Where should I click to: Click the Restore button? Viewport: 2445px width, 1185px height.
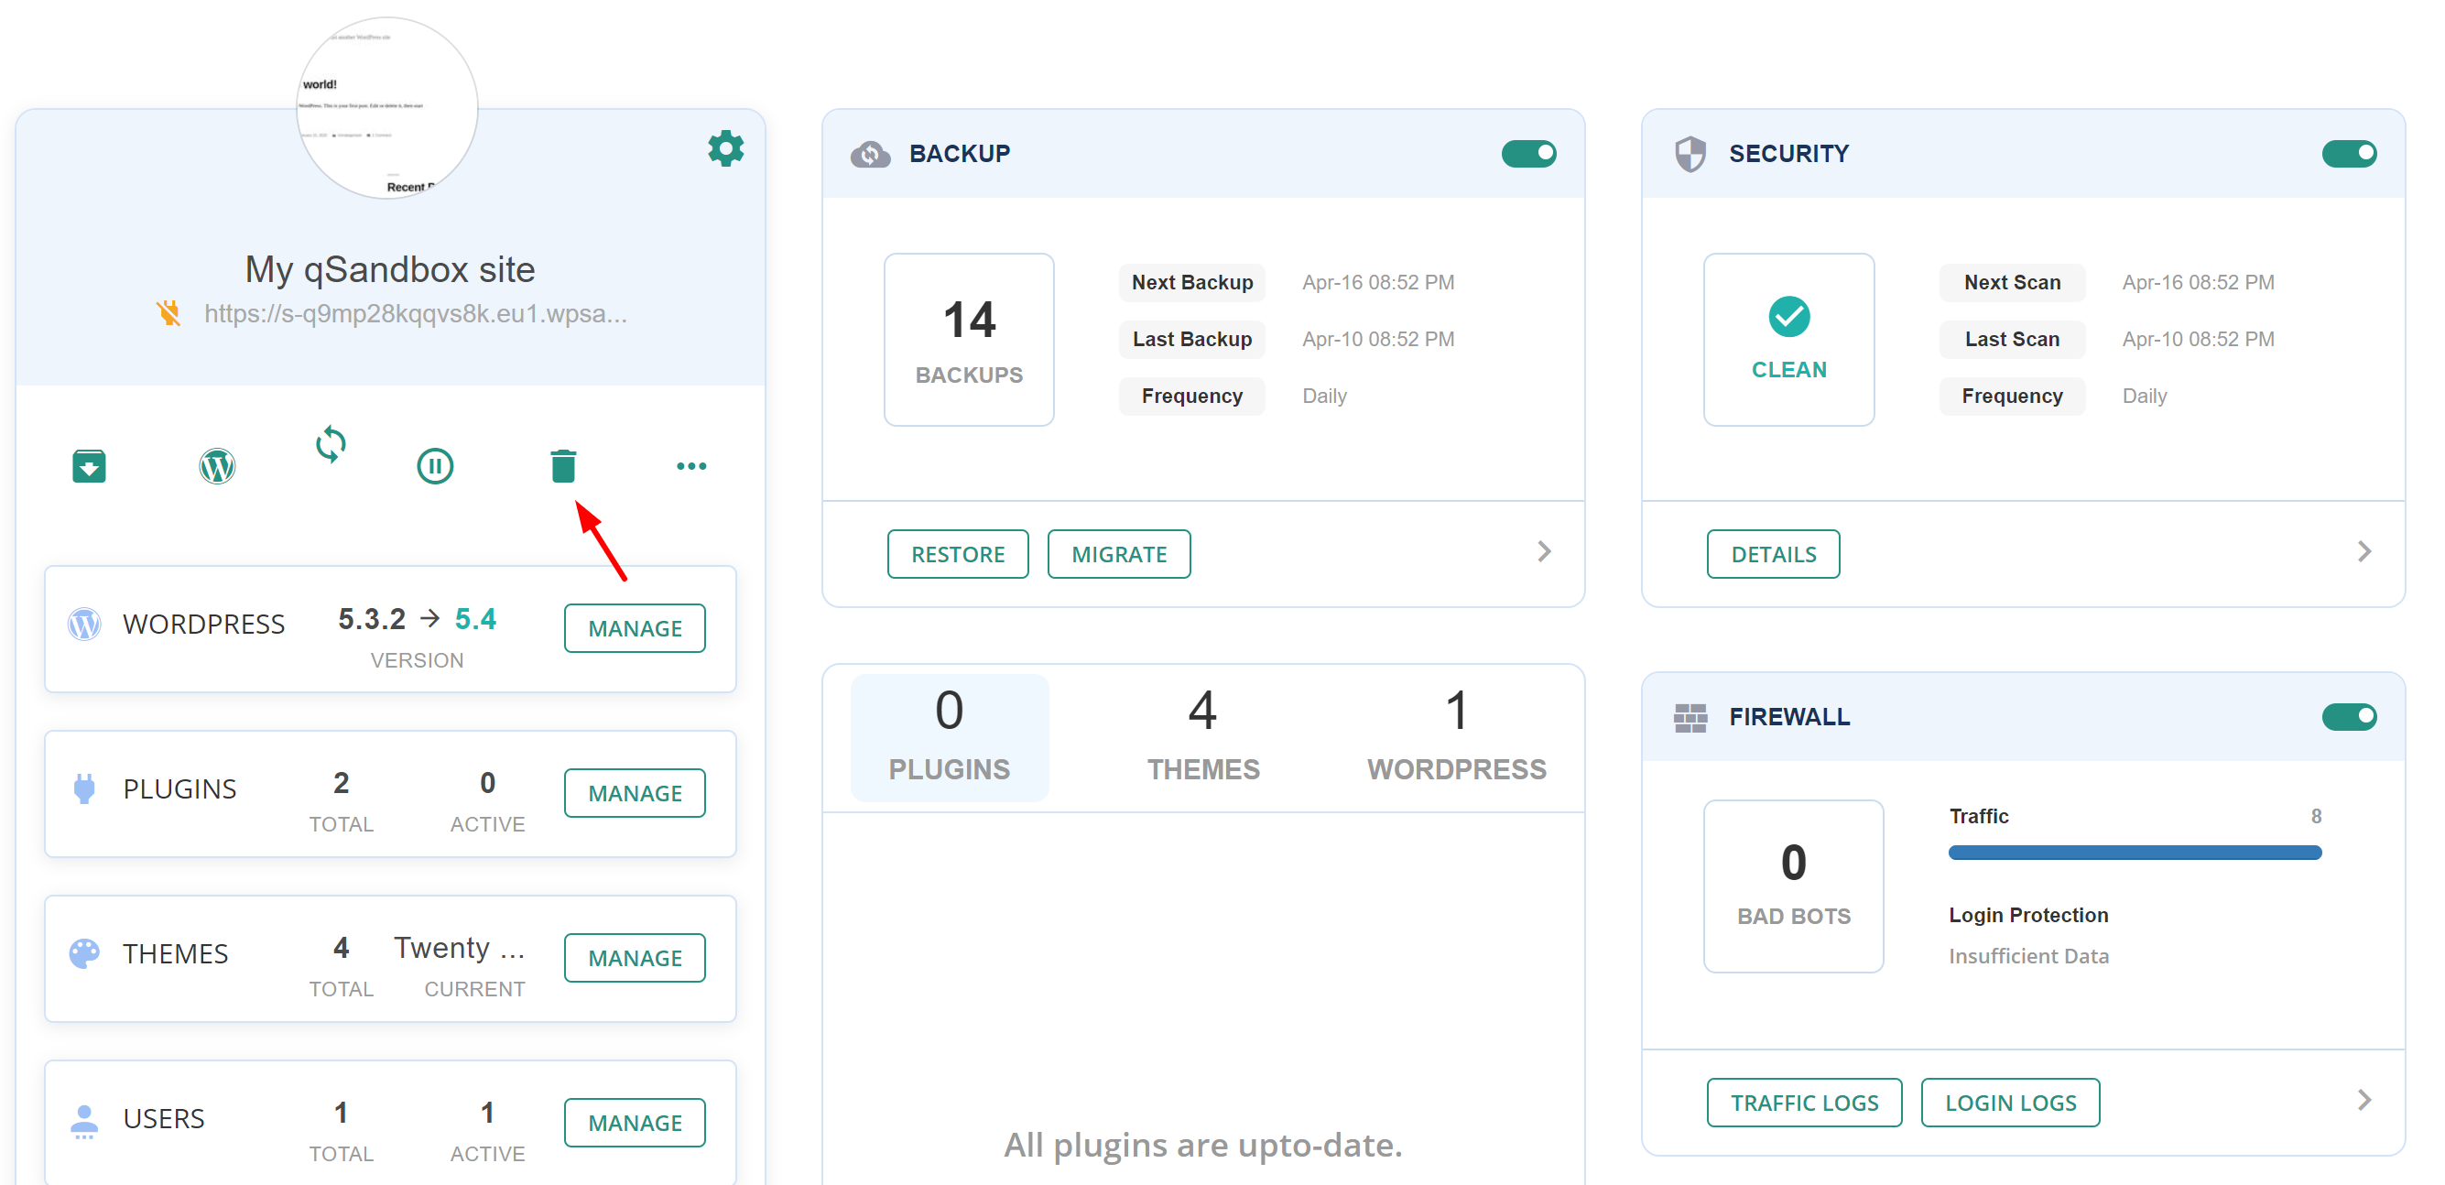957,555
